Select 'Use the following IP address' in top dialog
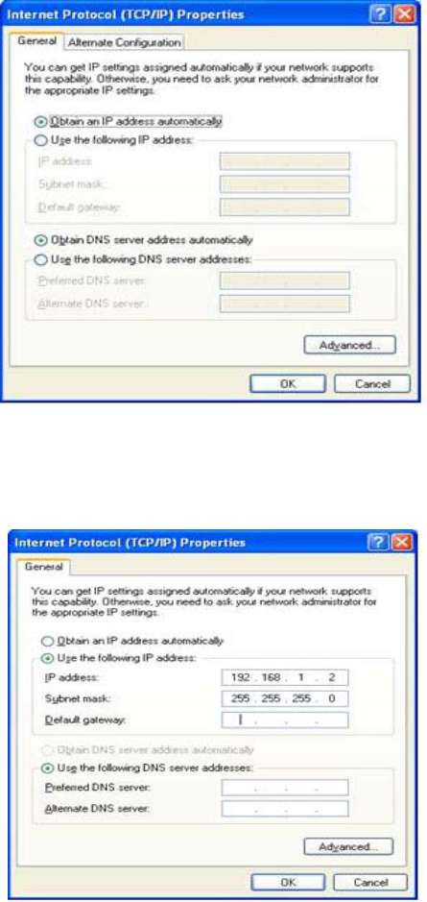The width and height of the screenshot is (427, 902). (x=114, y=139)
